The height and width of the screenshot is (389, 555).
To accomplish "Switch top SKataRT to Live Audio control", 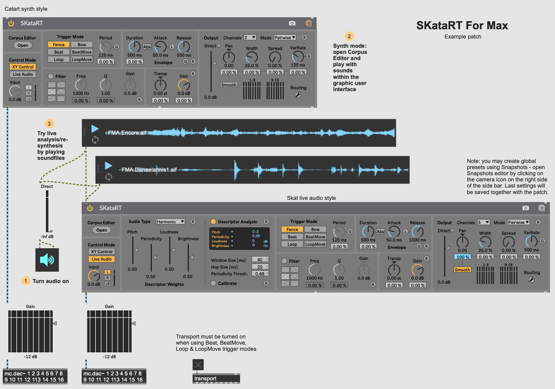I will [x=23, y=74].
